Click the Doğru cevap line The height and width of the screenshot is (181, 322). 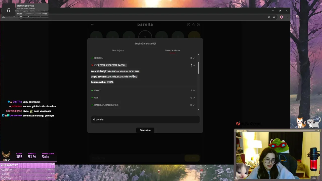tap(114, 77)
